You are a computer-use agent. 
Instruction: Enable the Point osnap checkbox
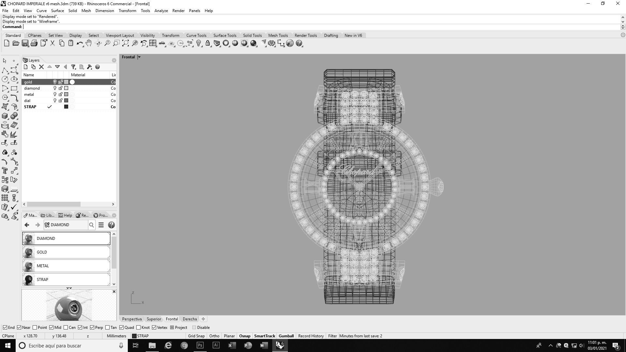pyautogui.click(x=35, y=328)
